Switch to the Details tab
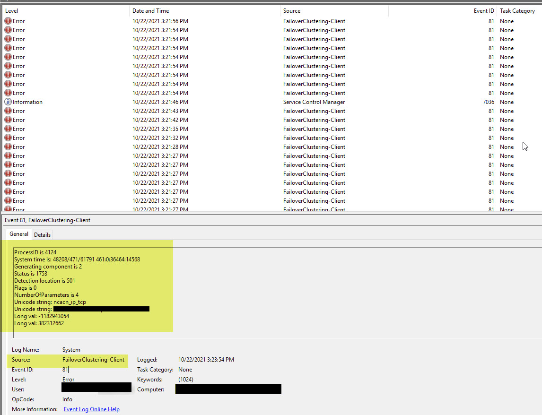 42,234
